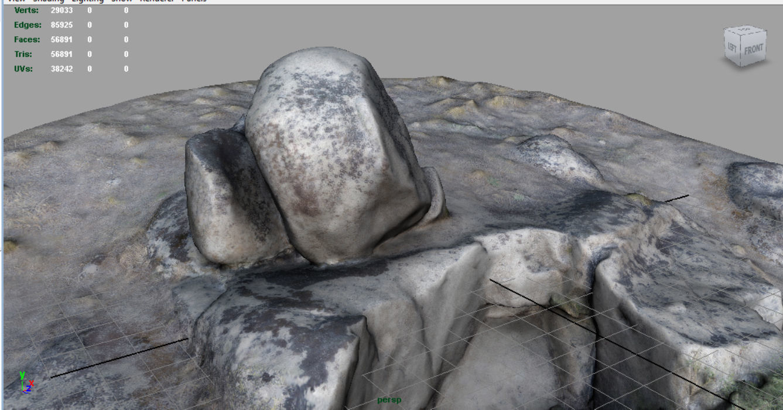Click the XYZ axis orientation gizmo
This screenshot has width=783, height=410.
click(26, 382)
